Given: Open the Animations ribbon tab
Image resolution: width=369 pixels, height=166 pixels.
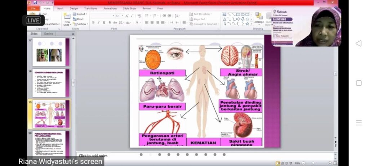Looking at the screenshot, I should pyautogui.click(x=110, y=8).
